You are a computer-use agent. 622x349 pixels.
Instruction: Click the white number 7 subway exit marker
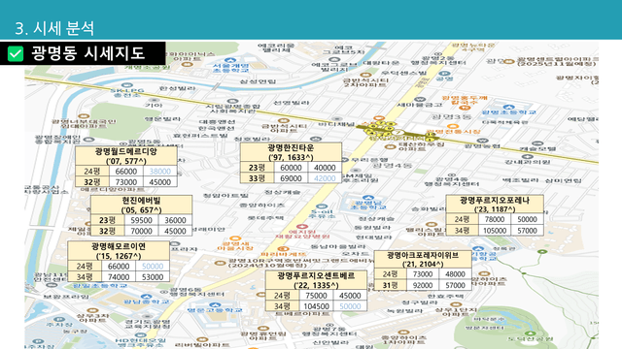point(398,132)
